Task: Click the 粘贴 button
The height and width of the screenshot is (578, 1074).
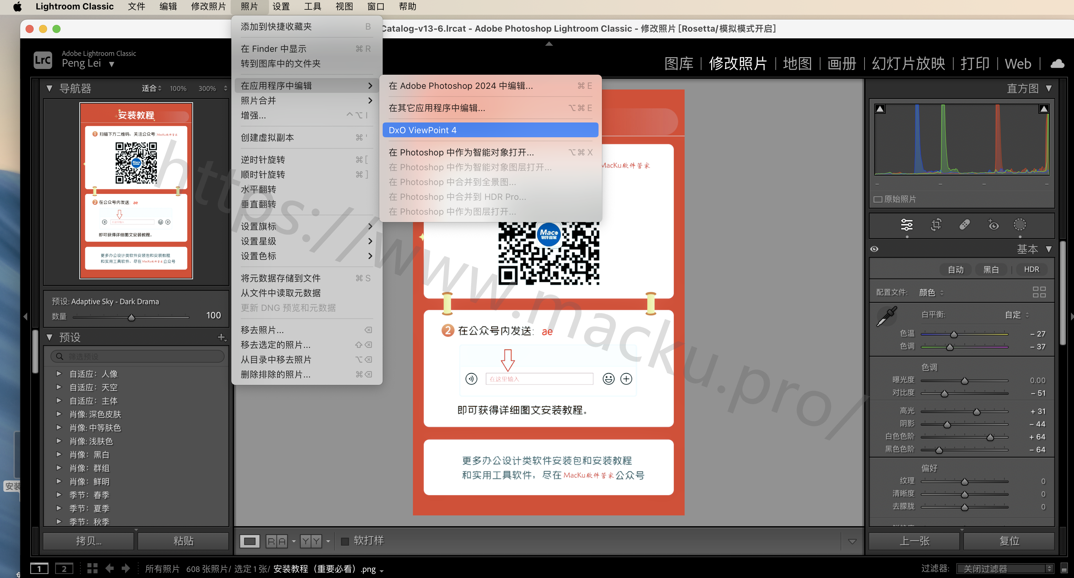Action: tap(183, 541)
